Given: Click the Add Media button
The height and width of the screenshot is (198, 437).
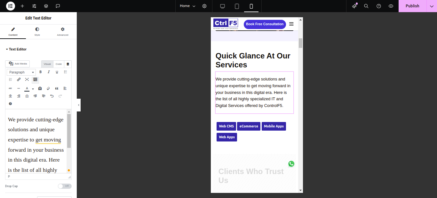Looking at the screenshot, I should tap(18, 64).
